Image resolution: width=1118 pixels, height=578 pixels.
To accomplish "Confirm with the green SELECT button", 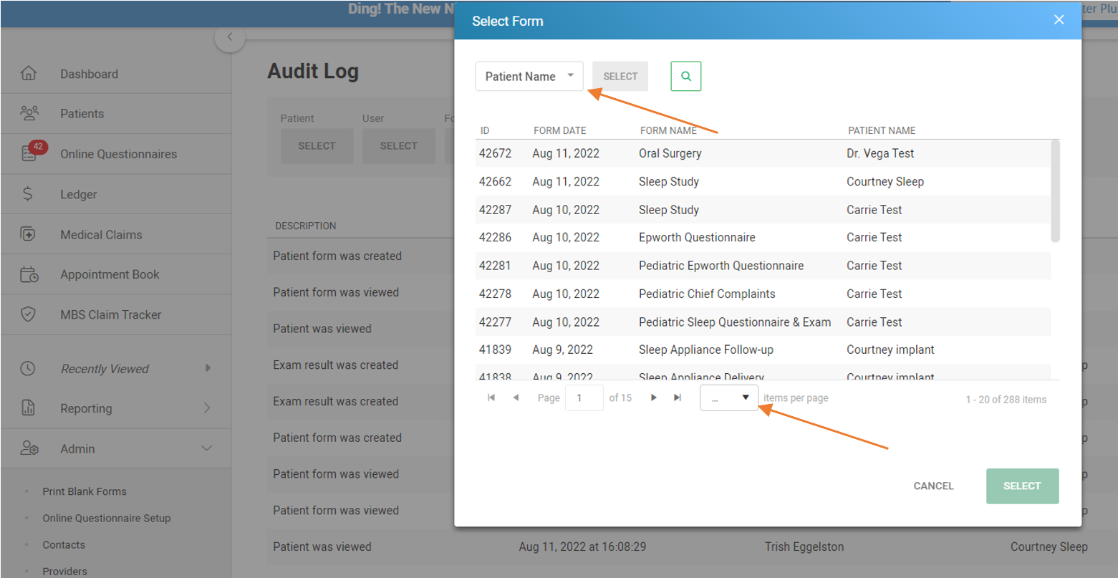I will pos(1022,486).
